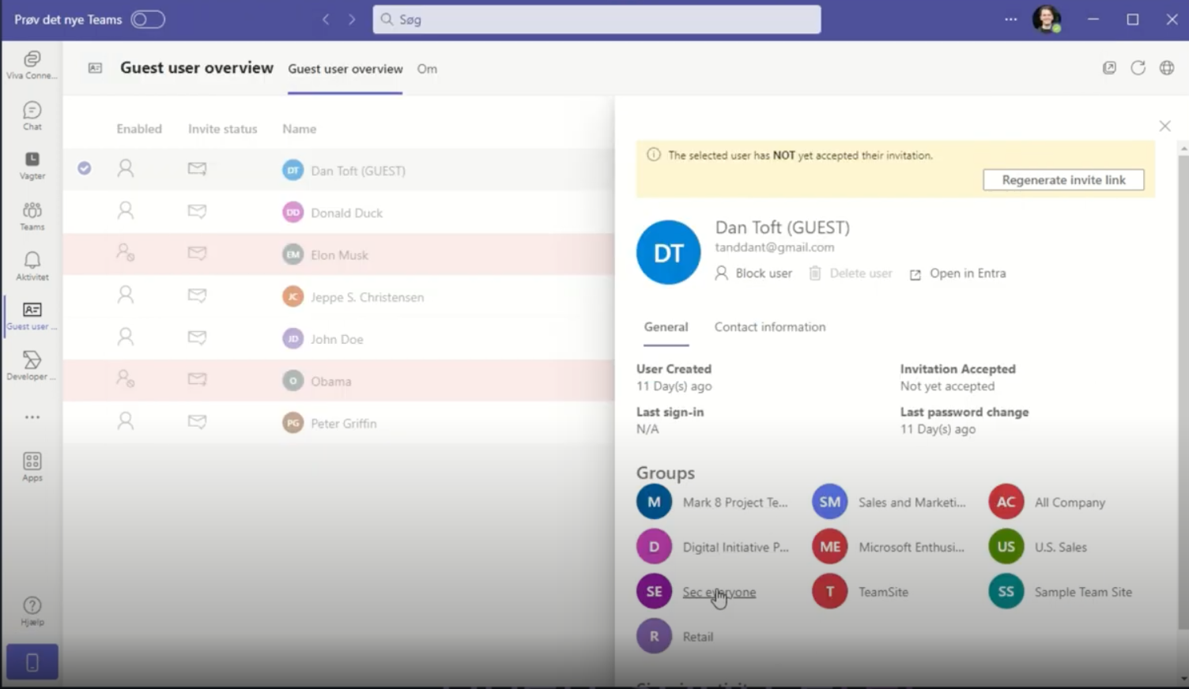This screenshot has width=1189, height=689.
Task: Open Viva Connections in the sidebar
Action: pos(32,63)
